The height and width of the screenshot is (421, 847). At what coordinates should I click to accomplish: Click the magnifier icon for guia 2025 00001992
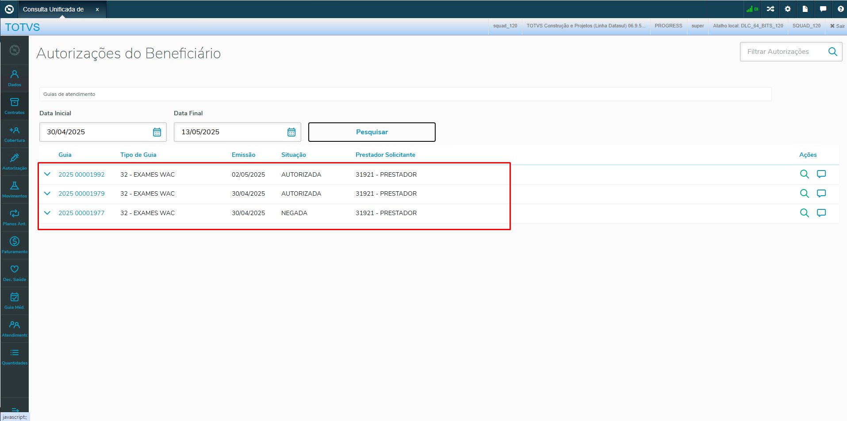[805, 174]
